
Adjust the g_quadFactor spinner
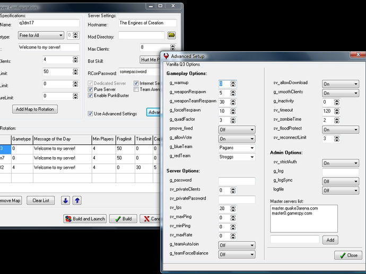(x=233, y=121)
